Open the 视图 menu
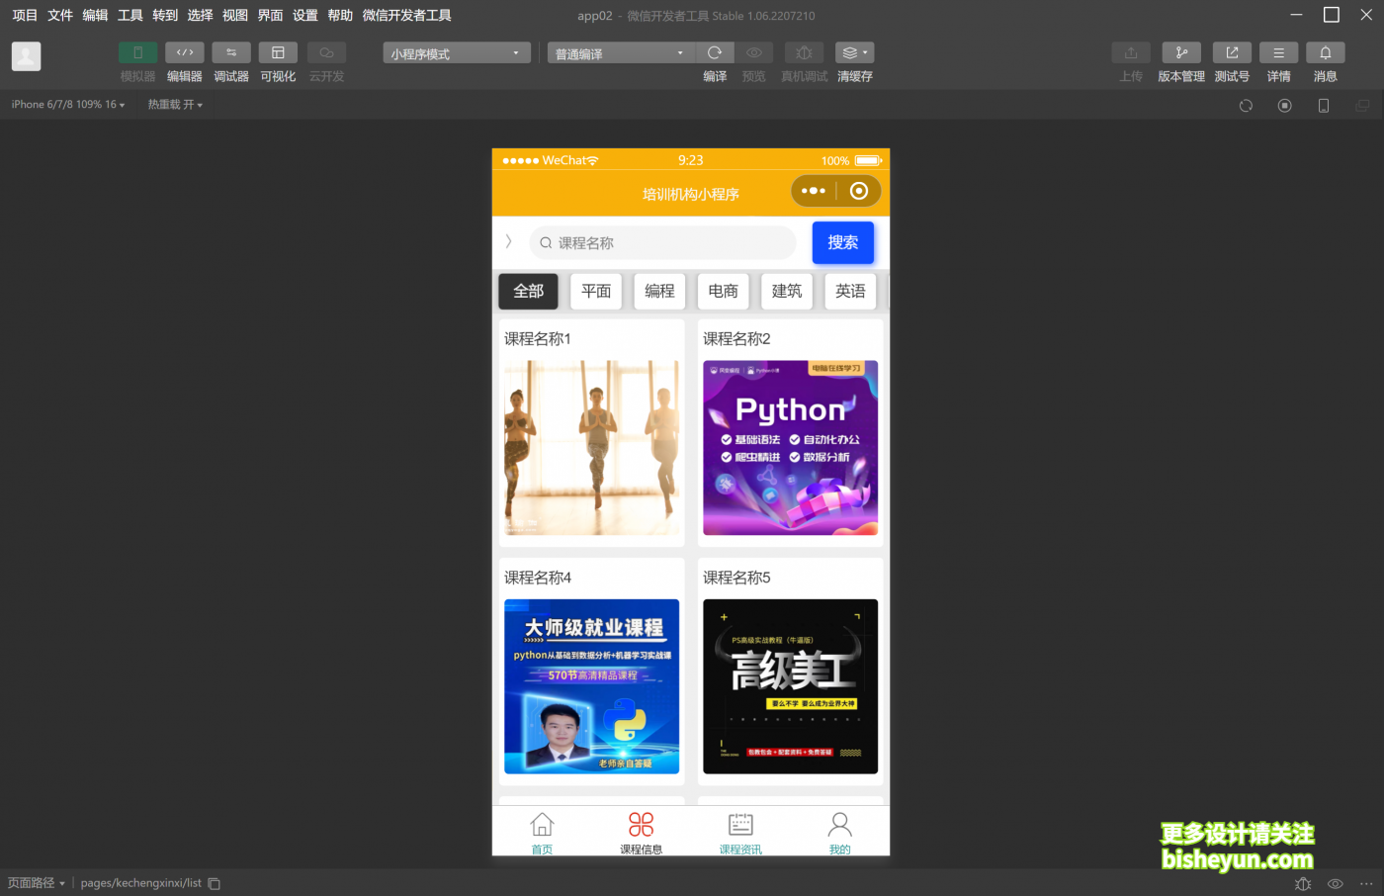Screen dimensions: 1384x896 [235, 15]
